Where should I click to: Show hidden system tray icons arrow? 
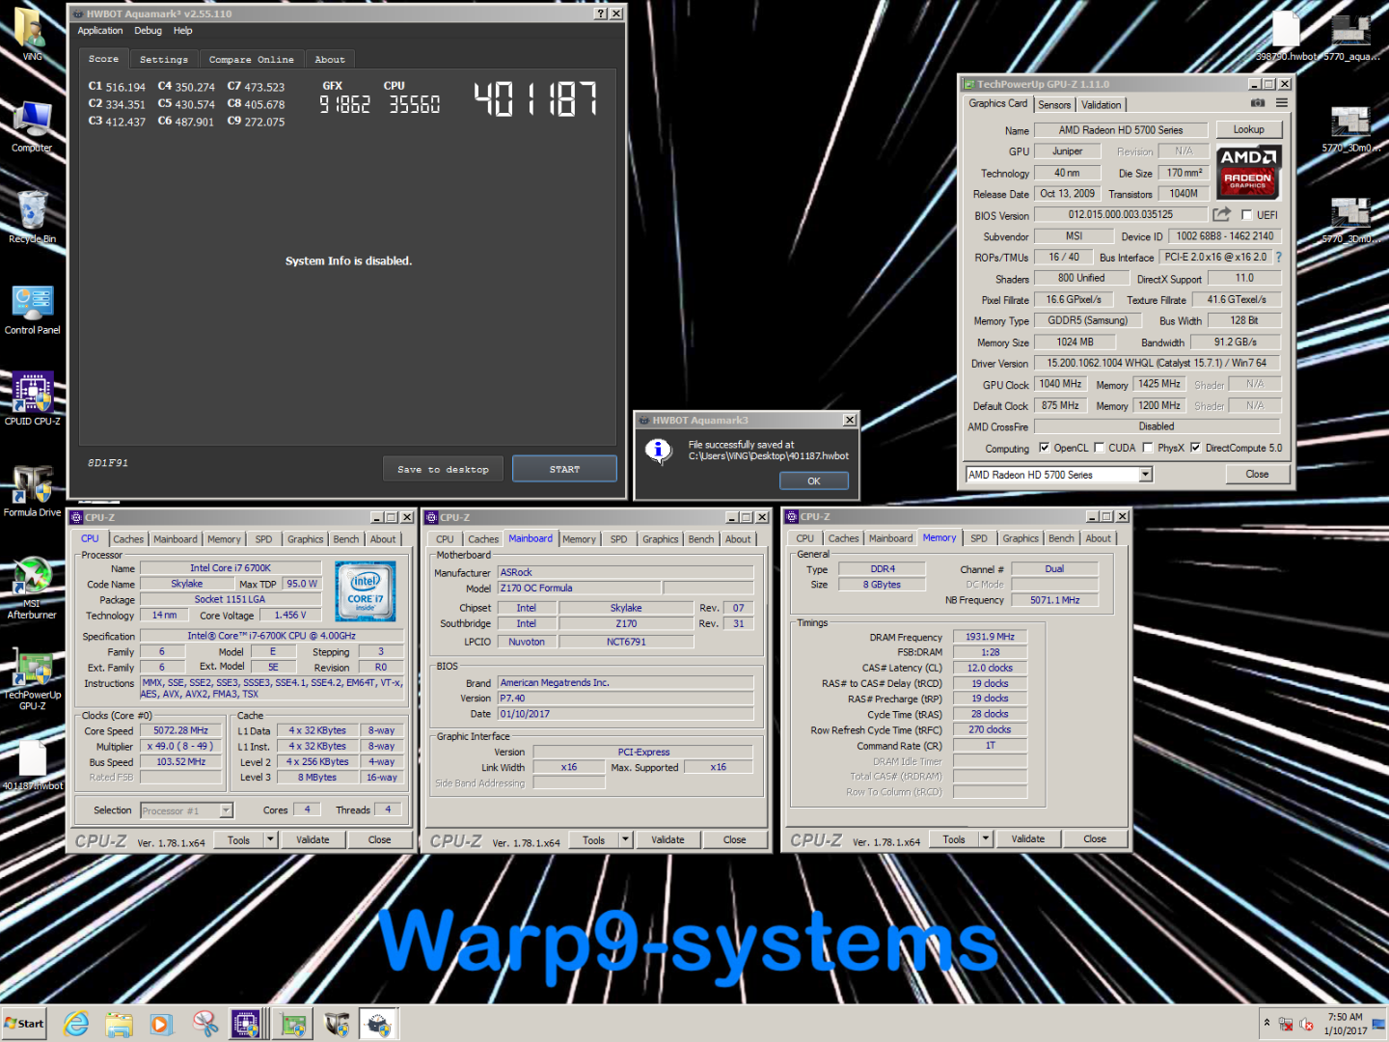tap(1266, 1023)
